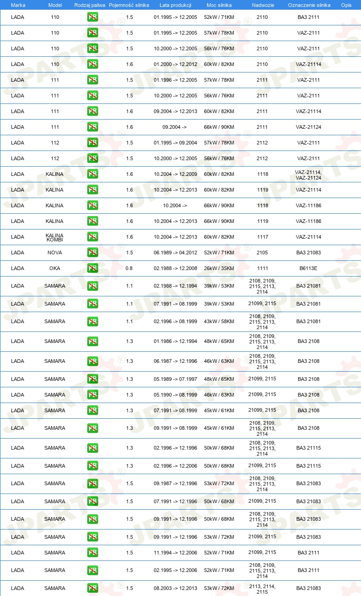
Task: Click fuel icon in LADA 111 56kW/76KM row
Action: [x=92, y=96]
